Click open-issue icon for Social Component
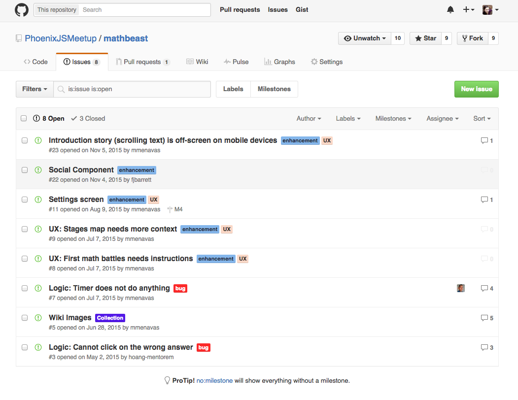This screenshot has height=400, width=518. point(38,170)
